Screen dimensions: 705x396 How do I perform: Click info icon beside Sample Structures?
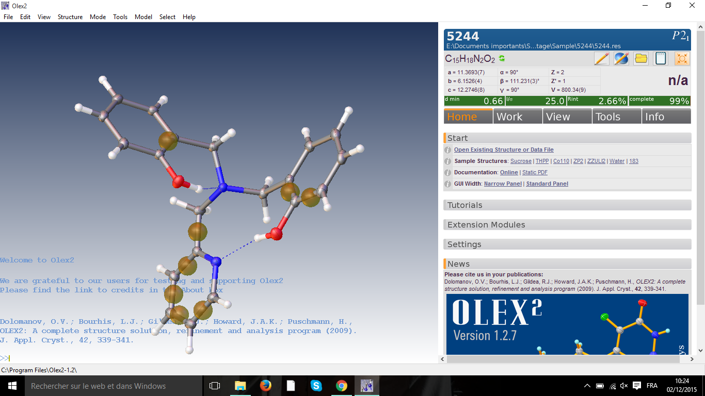point(448,161)
